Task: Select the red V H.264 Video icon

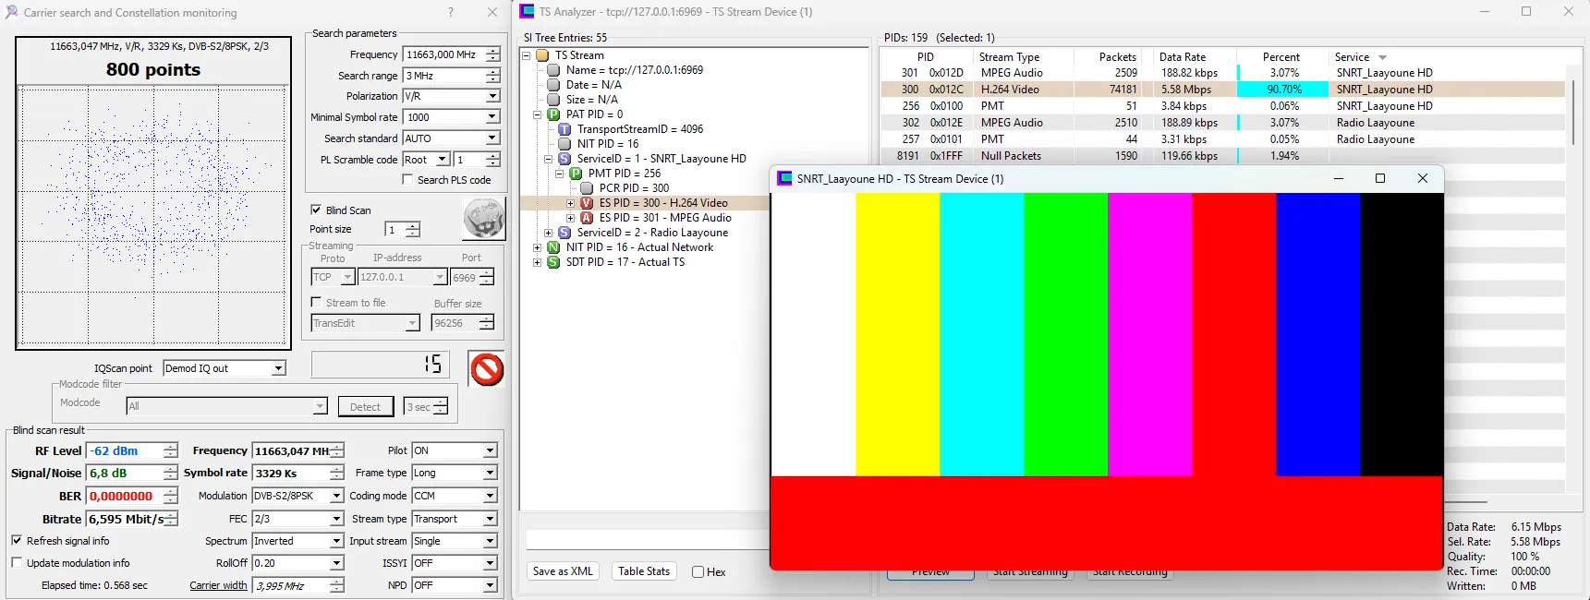Action: coord(587,203)
